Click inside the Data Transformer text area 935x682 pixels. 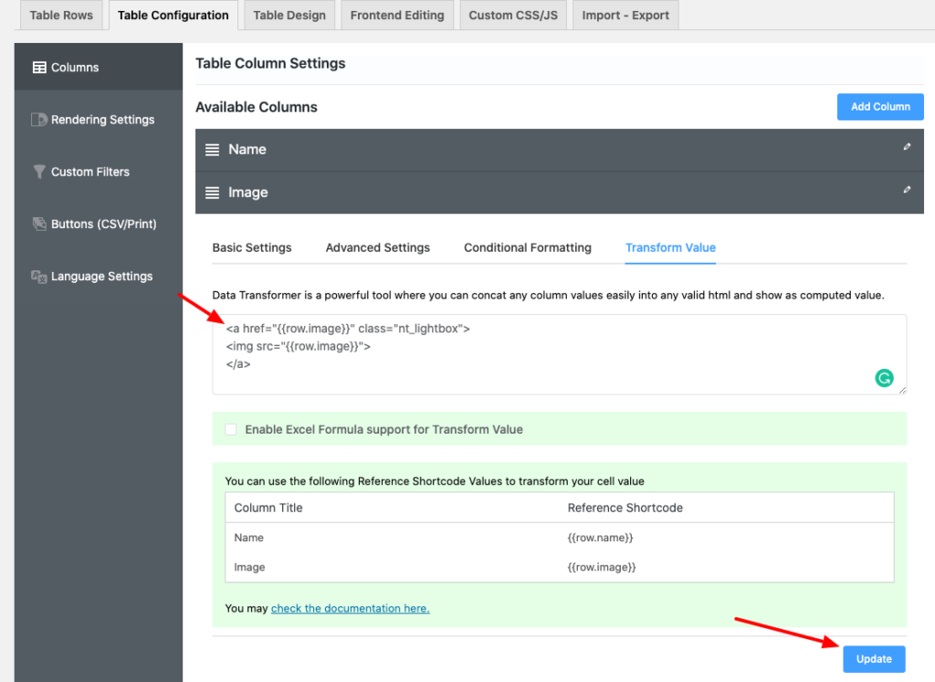pos(548,354)
